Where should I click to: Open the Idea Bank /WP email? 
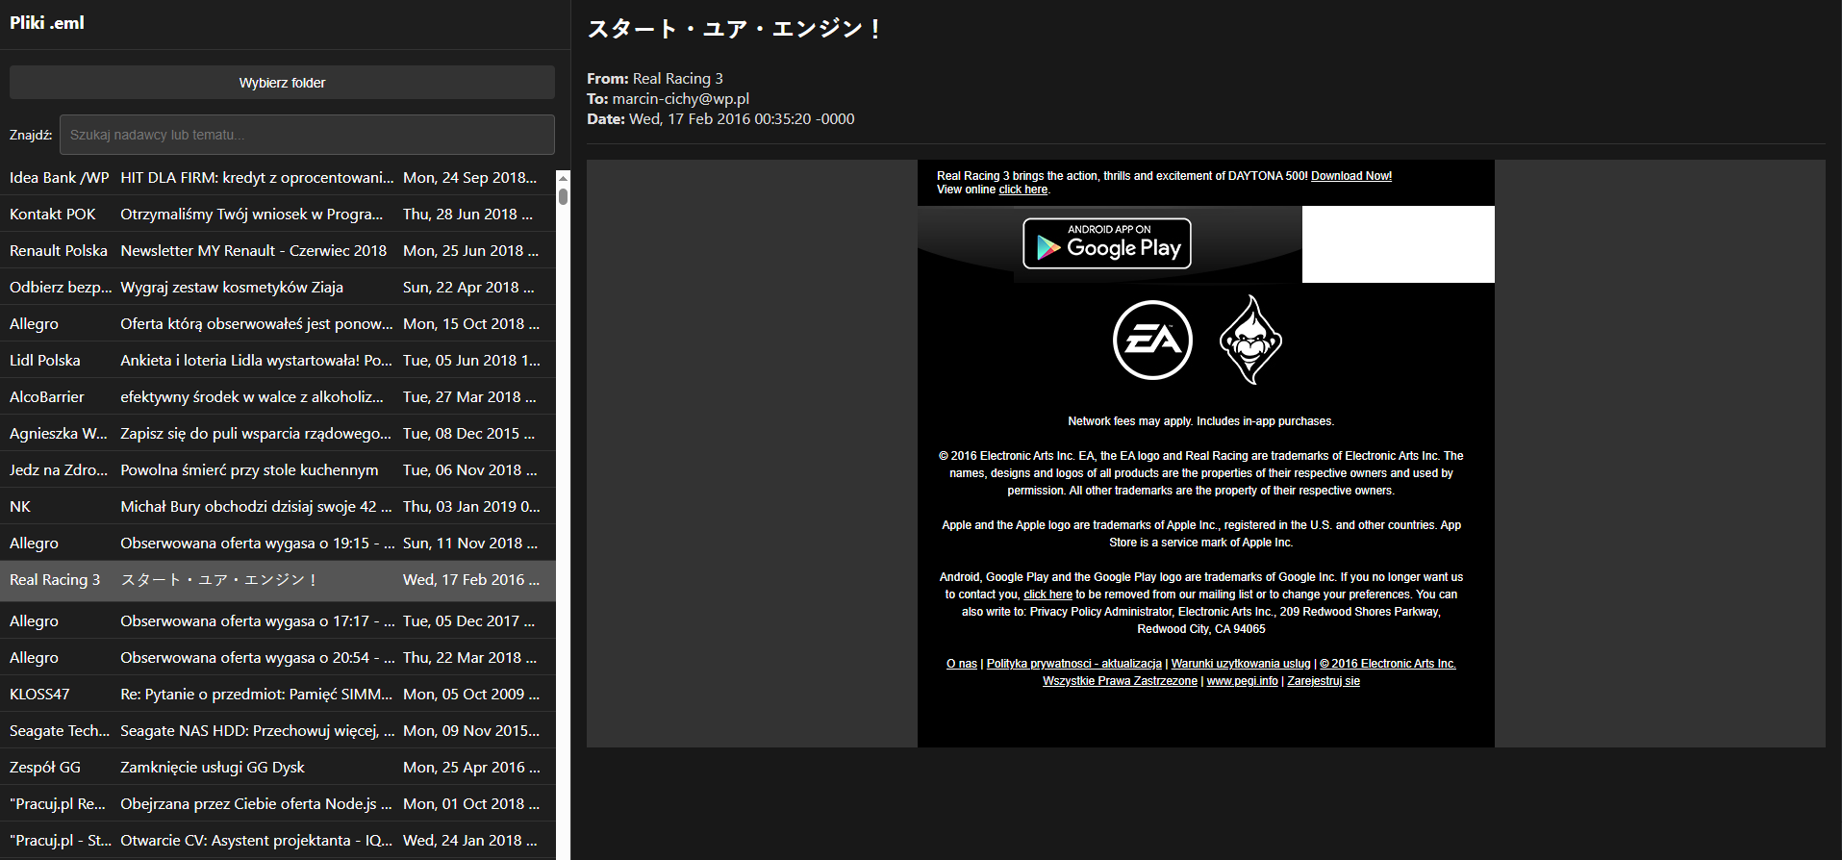[x=278, y=177]
